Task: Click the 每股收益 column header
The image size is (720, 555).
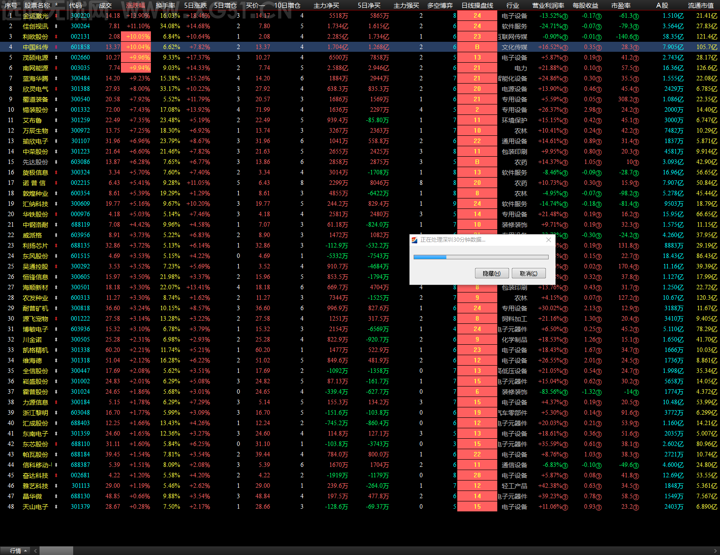Action: 585,5
